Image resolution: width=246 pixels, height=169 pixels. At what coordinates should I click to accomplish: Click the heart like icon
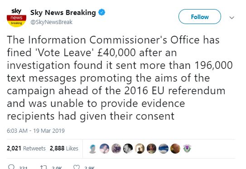click(x=77, y=167)
